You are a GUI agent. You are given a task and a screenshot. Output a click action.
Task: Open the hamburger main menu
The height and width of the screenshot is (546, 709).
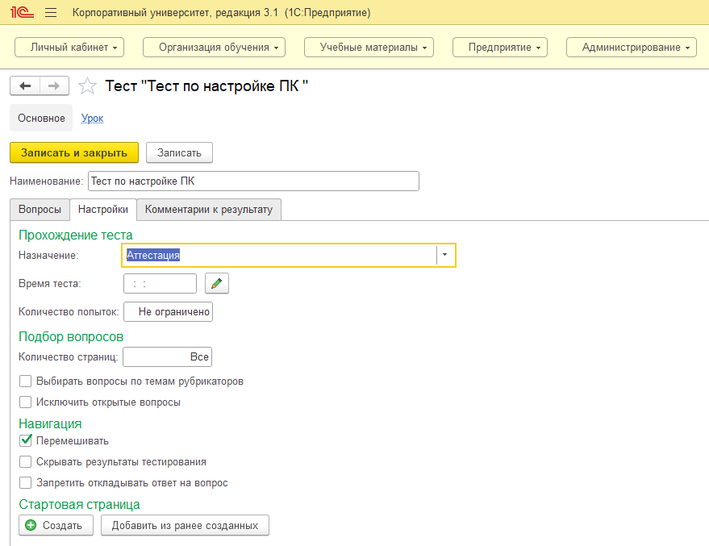[x=51, y=13]
